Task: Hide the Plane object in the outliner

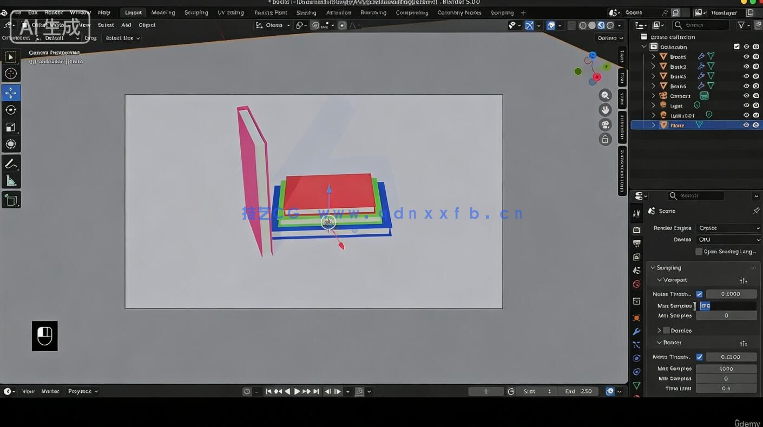Action: click(x=746, y=125)
